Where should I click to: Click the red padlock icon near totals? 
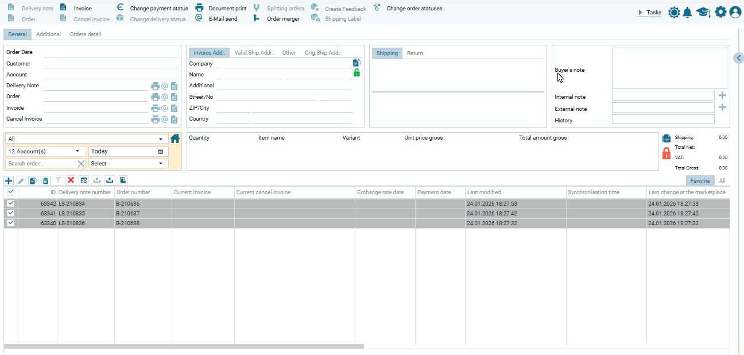[666, 153]
